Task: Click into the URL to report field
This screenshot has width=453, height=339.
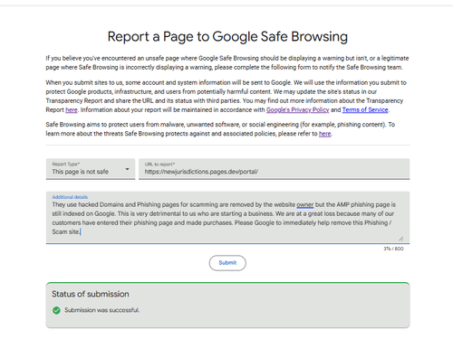Action: pos(275,169)
